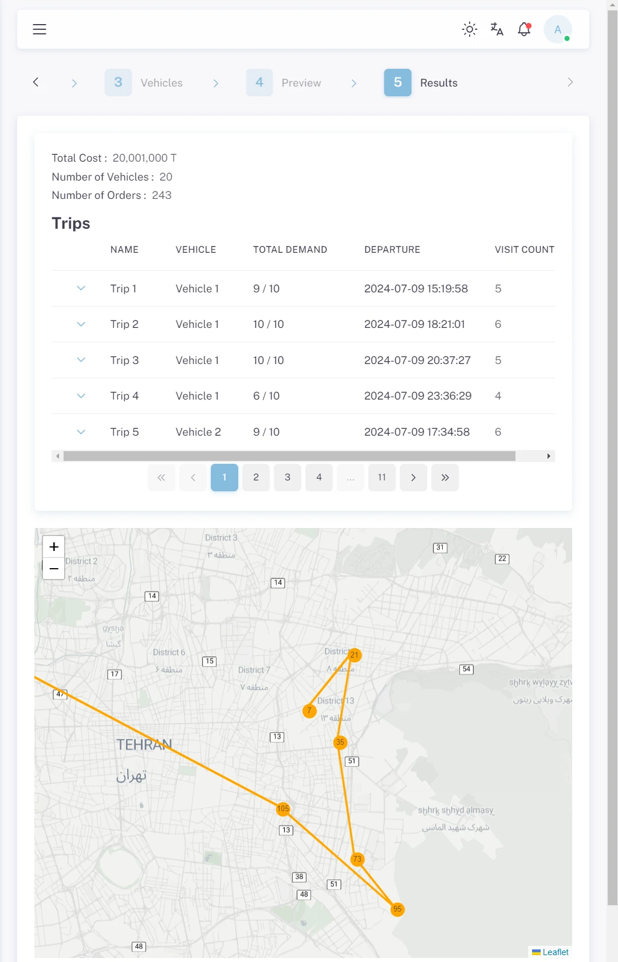Click the table scroll-left arrow

[x=57, y=456]
